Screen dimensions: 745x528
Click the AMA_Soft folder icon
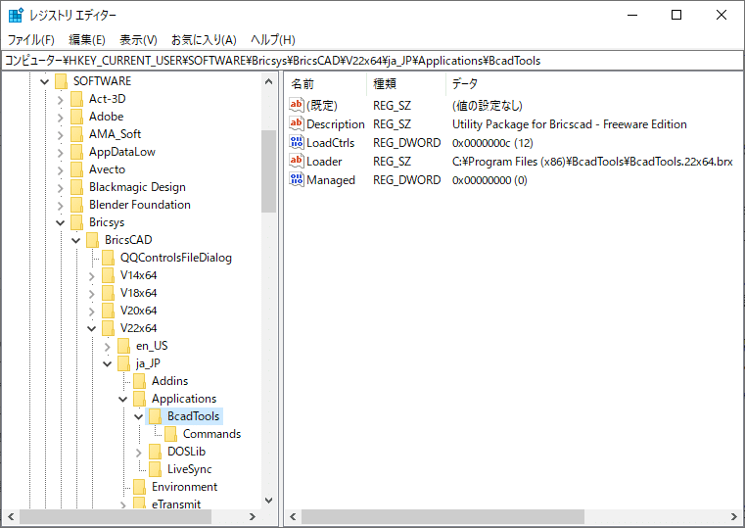(76, 134)
